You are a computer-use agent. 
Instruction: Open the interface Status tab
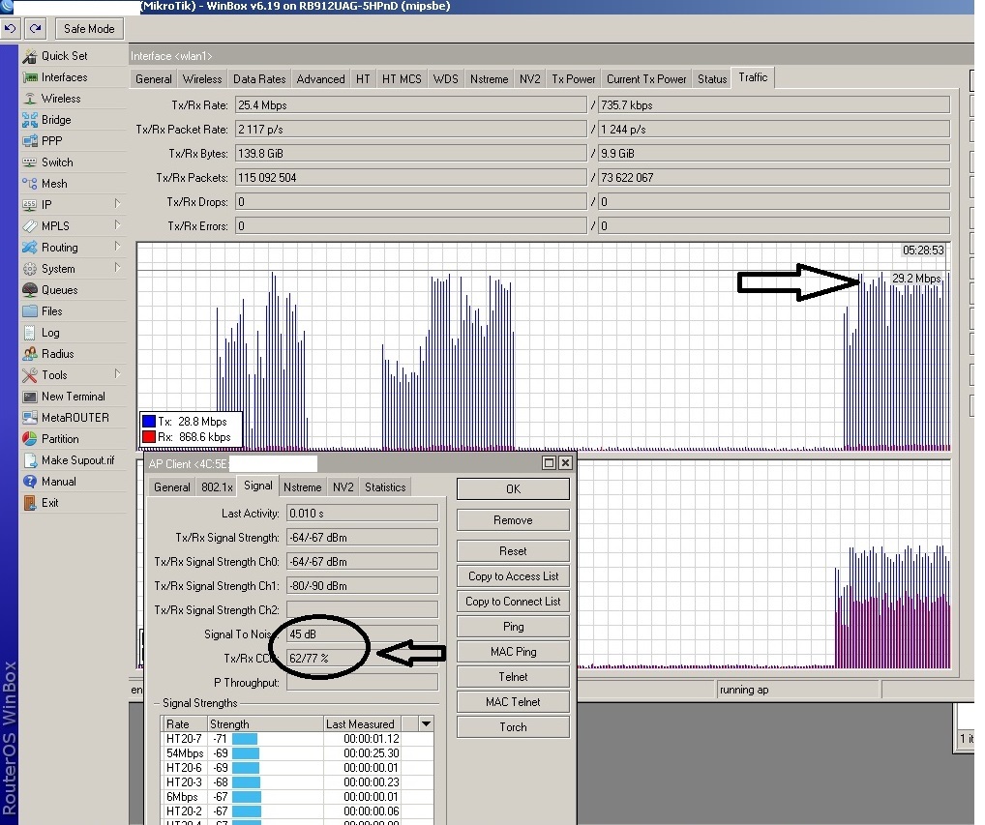click(712, 79)
